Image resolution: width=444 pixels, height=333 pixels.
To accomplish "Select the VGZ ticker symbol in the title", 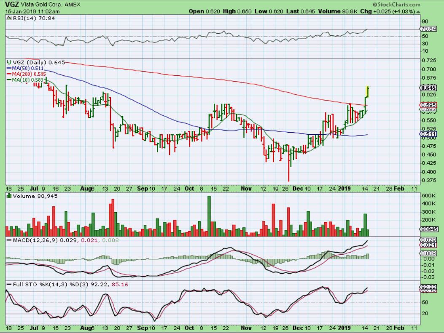I will [x=12, y=5].
